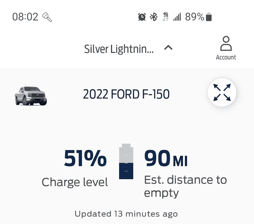Tap the 4G LTE network icon

[166, 17]
